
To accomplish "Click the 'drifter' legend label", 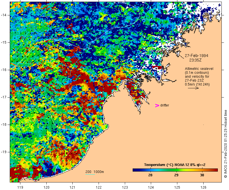I will coord(164,105).
